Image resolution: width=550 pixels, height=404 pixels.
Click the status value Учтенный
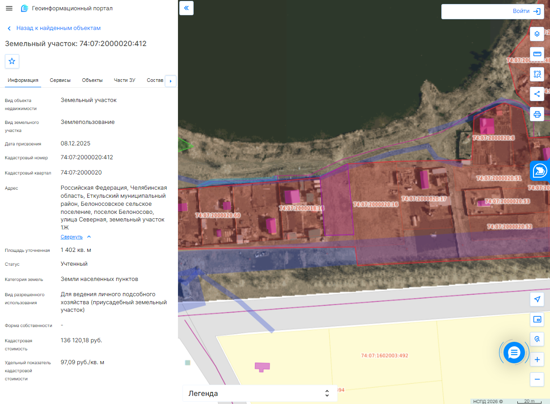74,264
